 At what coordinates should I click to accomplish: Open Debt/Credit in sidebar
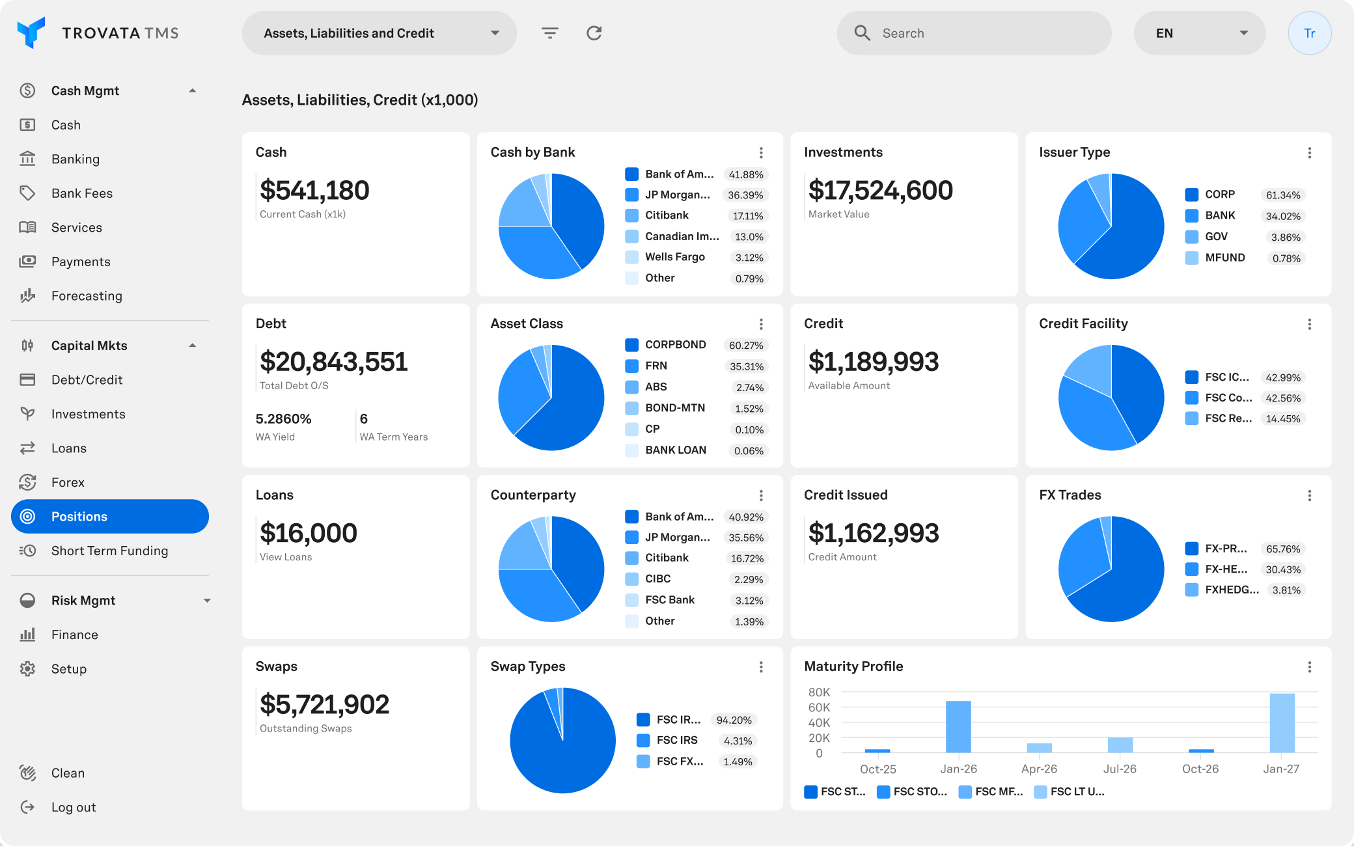coord(87,380)
